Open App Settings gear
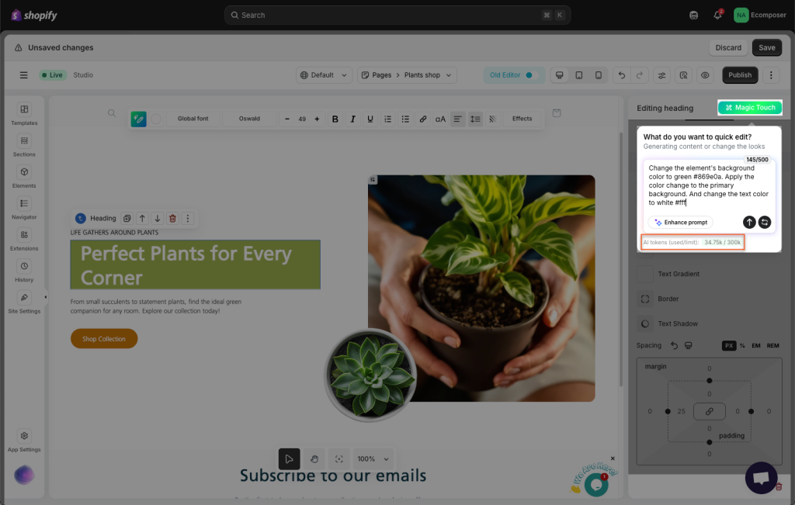The image size is (795, 505). (x=24, y=441)
